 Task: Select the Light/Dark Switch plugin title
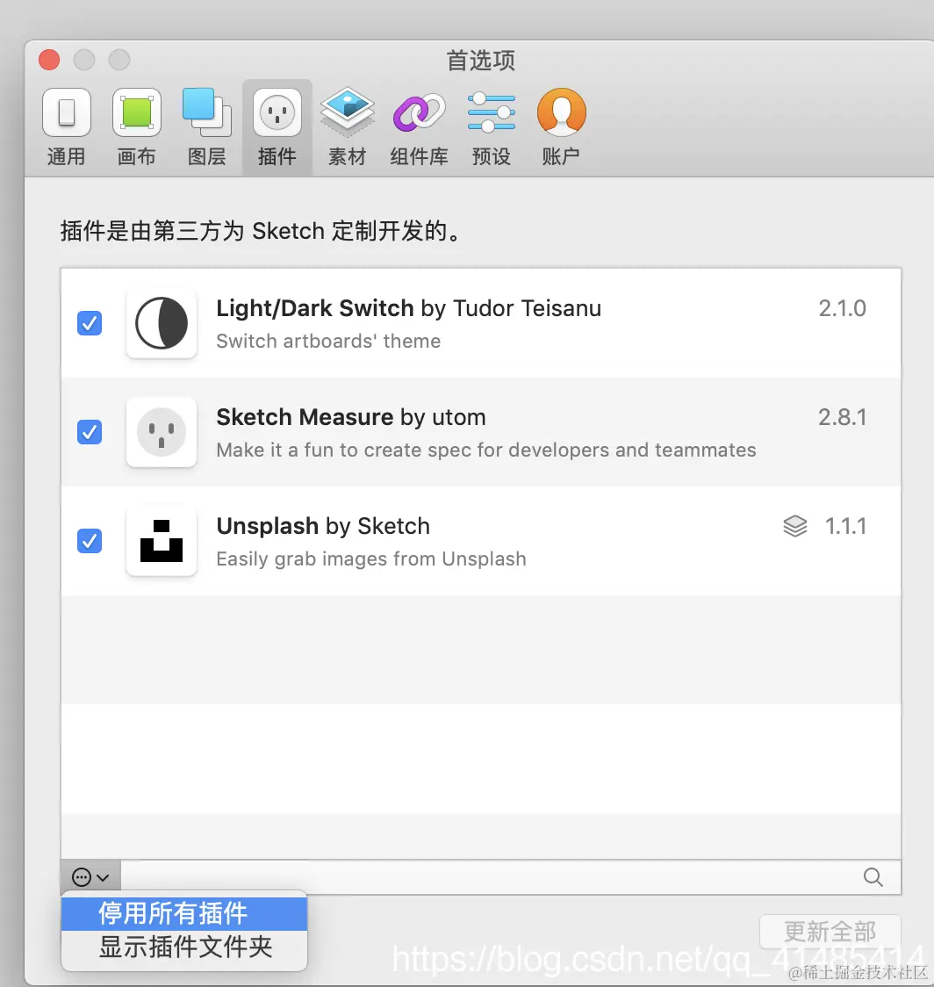point(408,308)
